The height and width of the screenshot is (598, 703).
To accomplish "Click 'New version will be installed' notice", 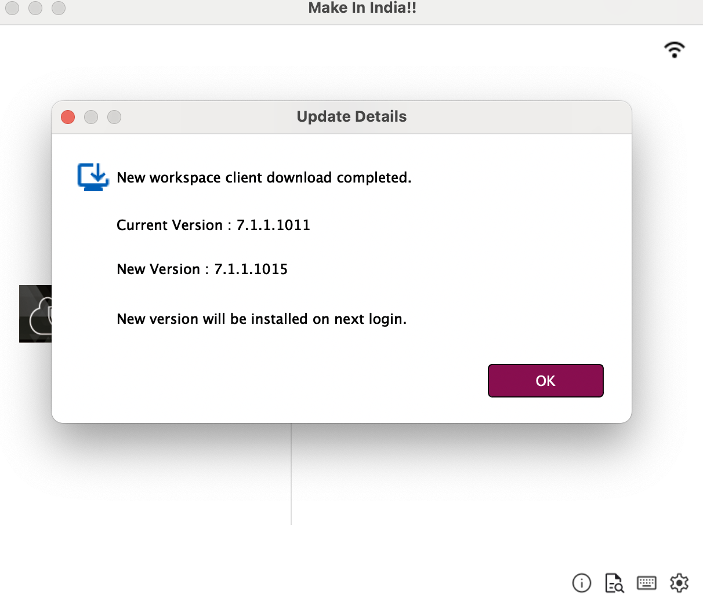I will [262, 319].
